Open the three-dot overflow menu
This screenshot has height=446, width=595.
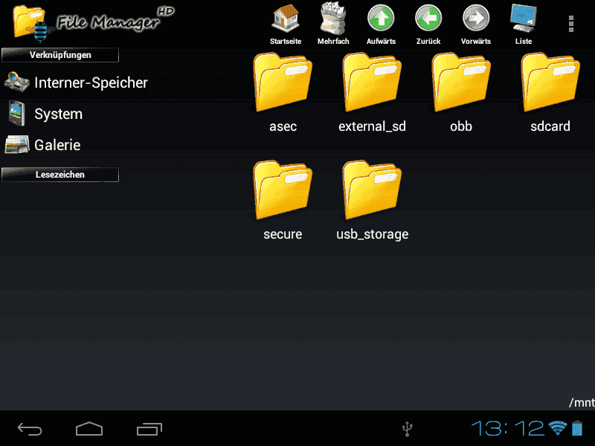[570, 24]
